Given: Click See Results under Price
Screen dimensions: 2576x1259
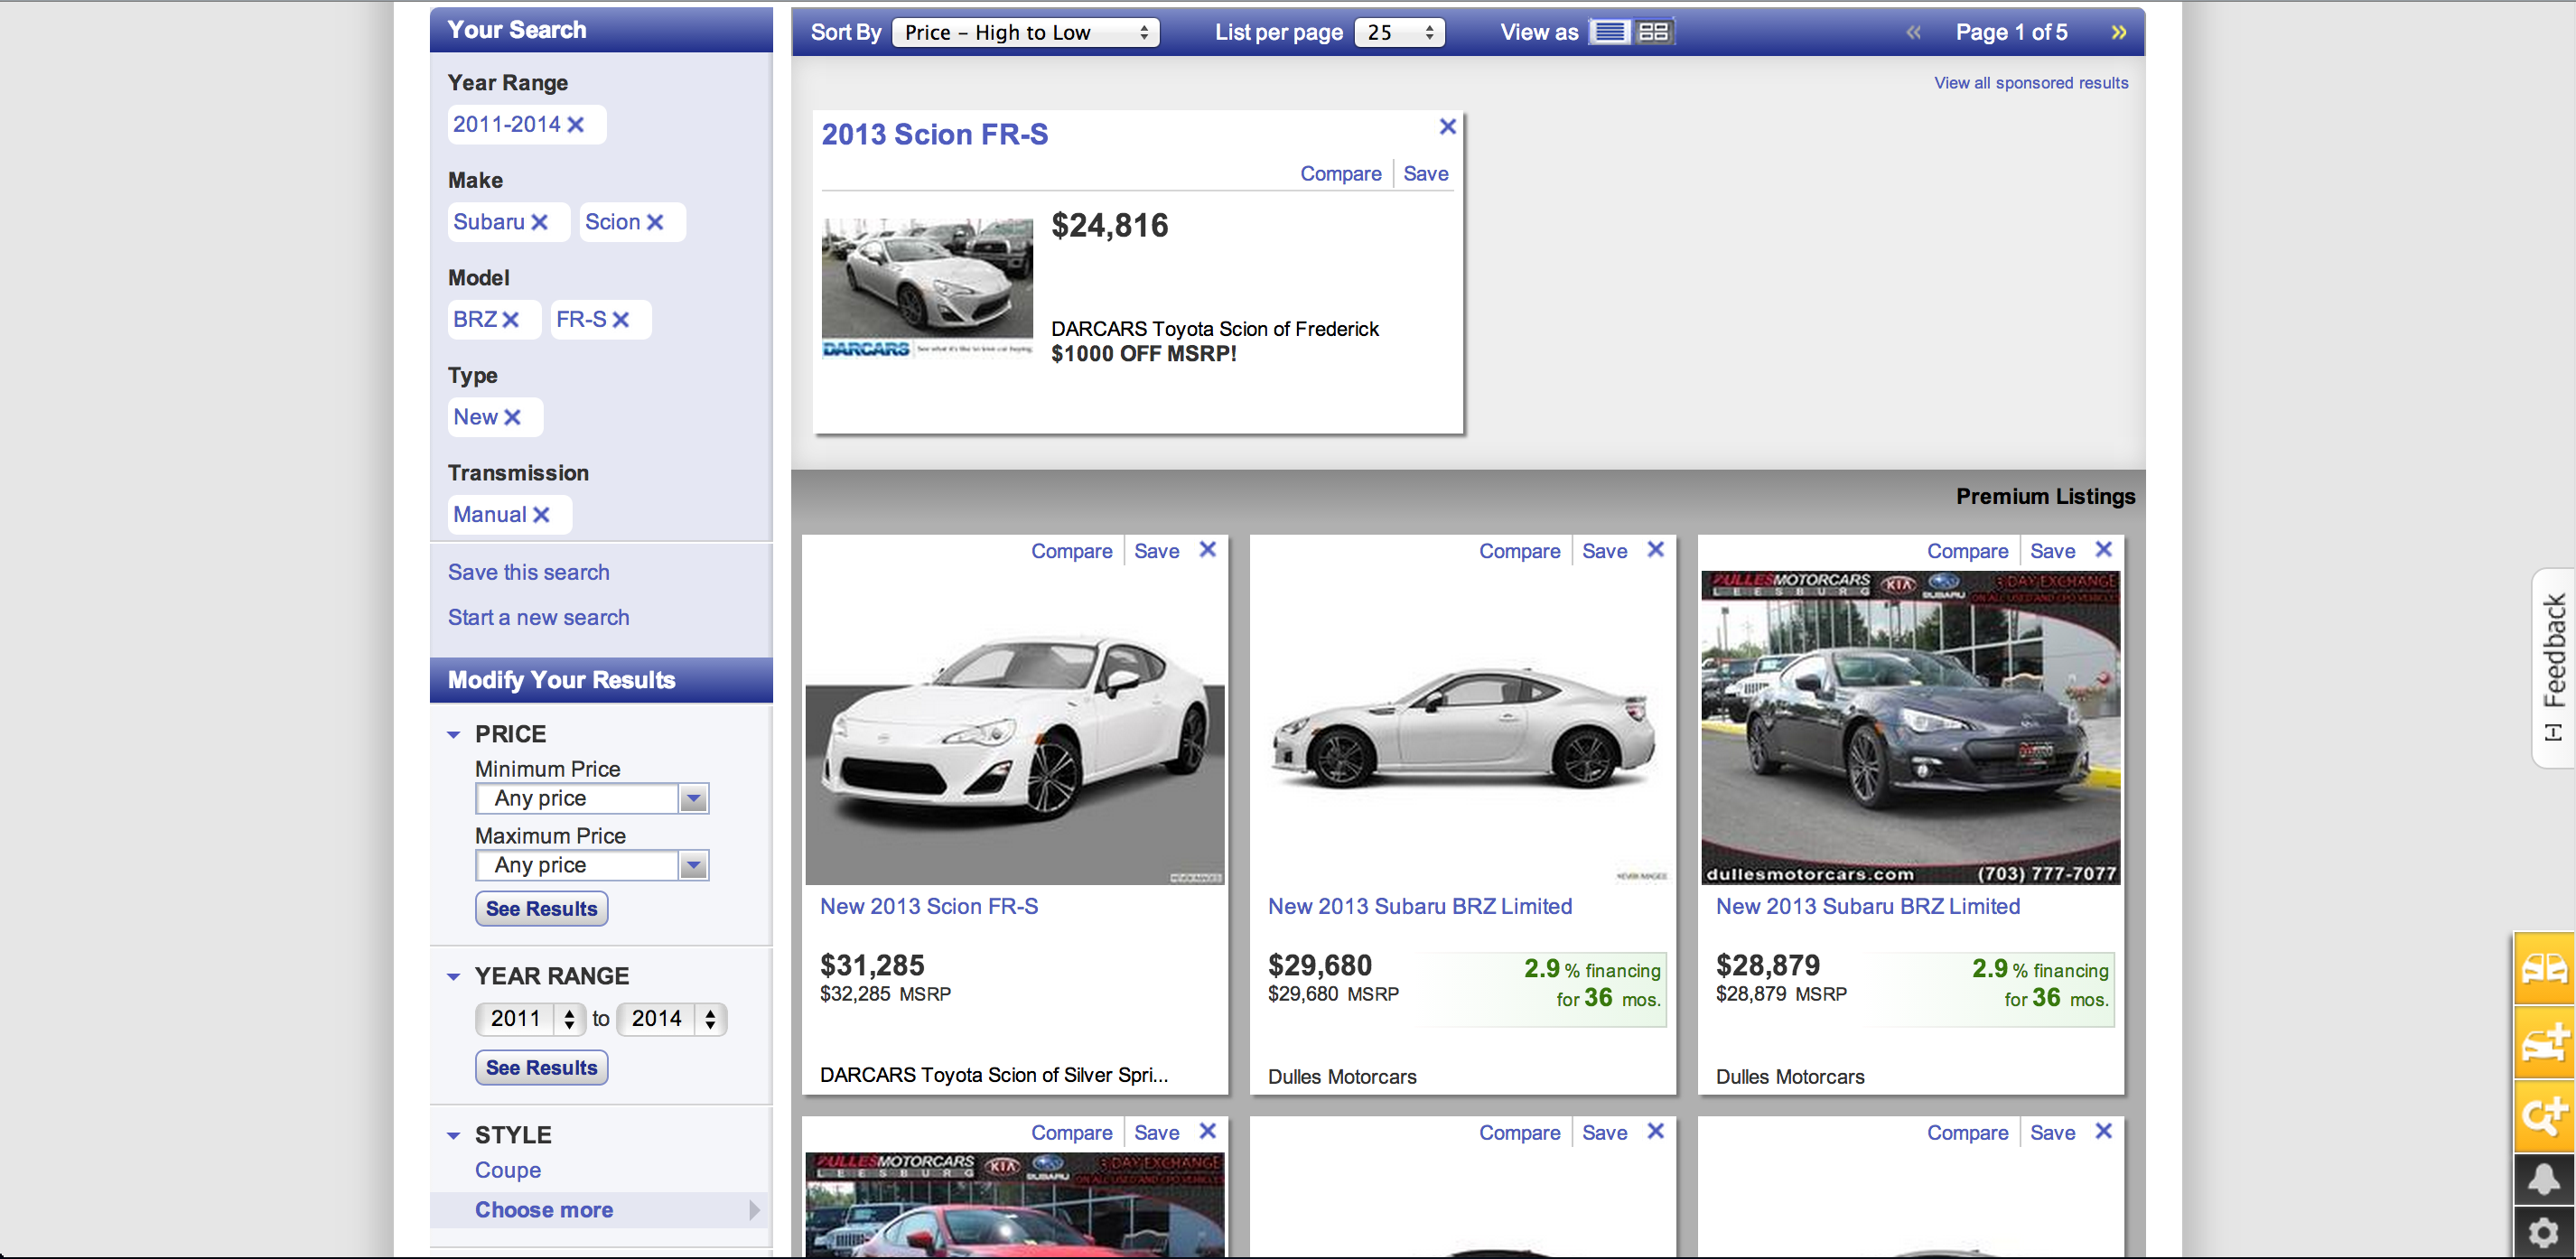Looking at the screenshot, I should 541,909.
